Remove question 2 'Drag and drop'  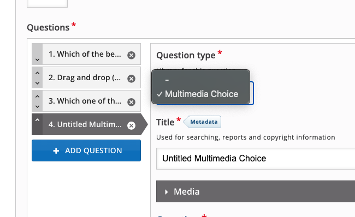tap(131, 79)
